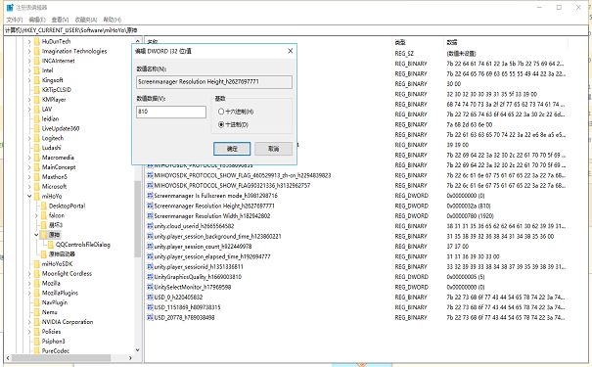This screenshot has height=367, width=592.
Task: Select the Macromedia tree key
Action: click(x=58, y=158)
